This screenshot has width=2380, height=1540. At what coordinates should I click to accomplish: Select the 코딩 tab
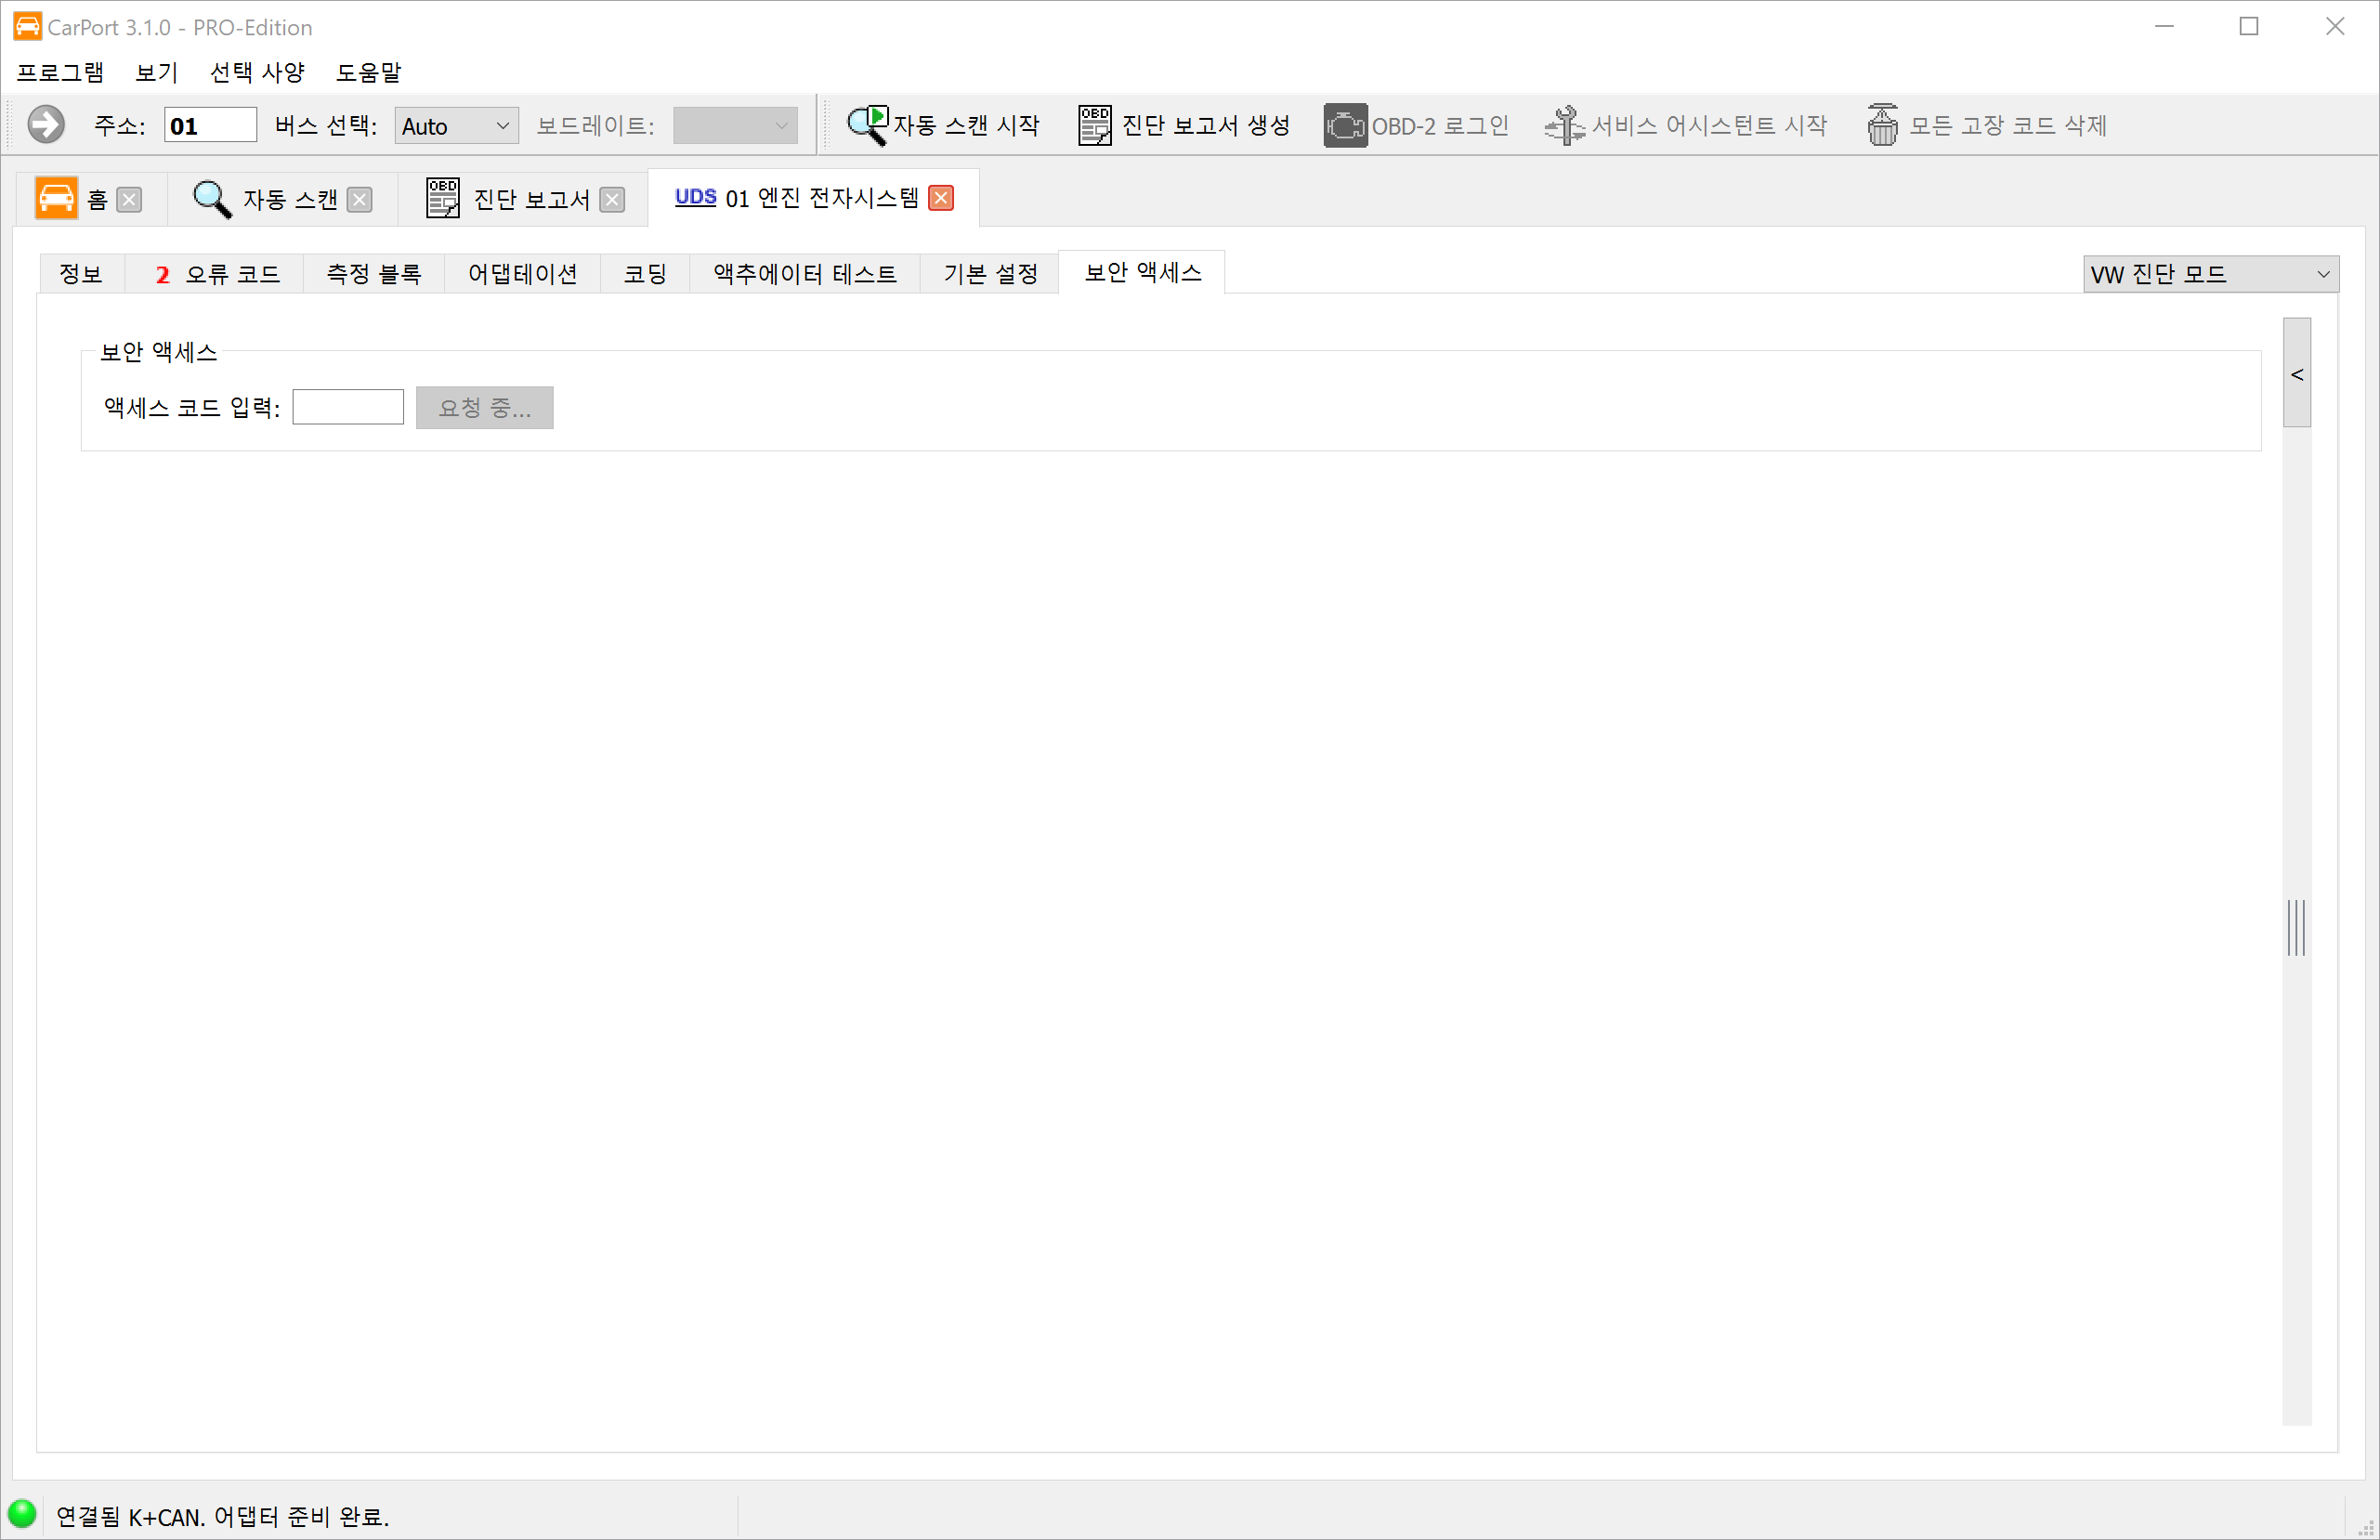click(x=645, y=274)
